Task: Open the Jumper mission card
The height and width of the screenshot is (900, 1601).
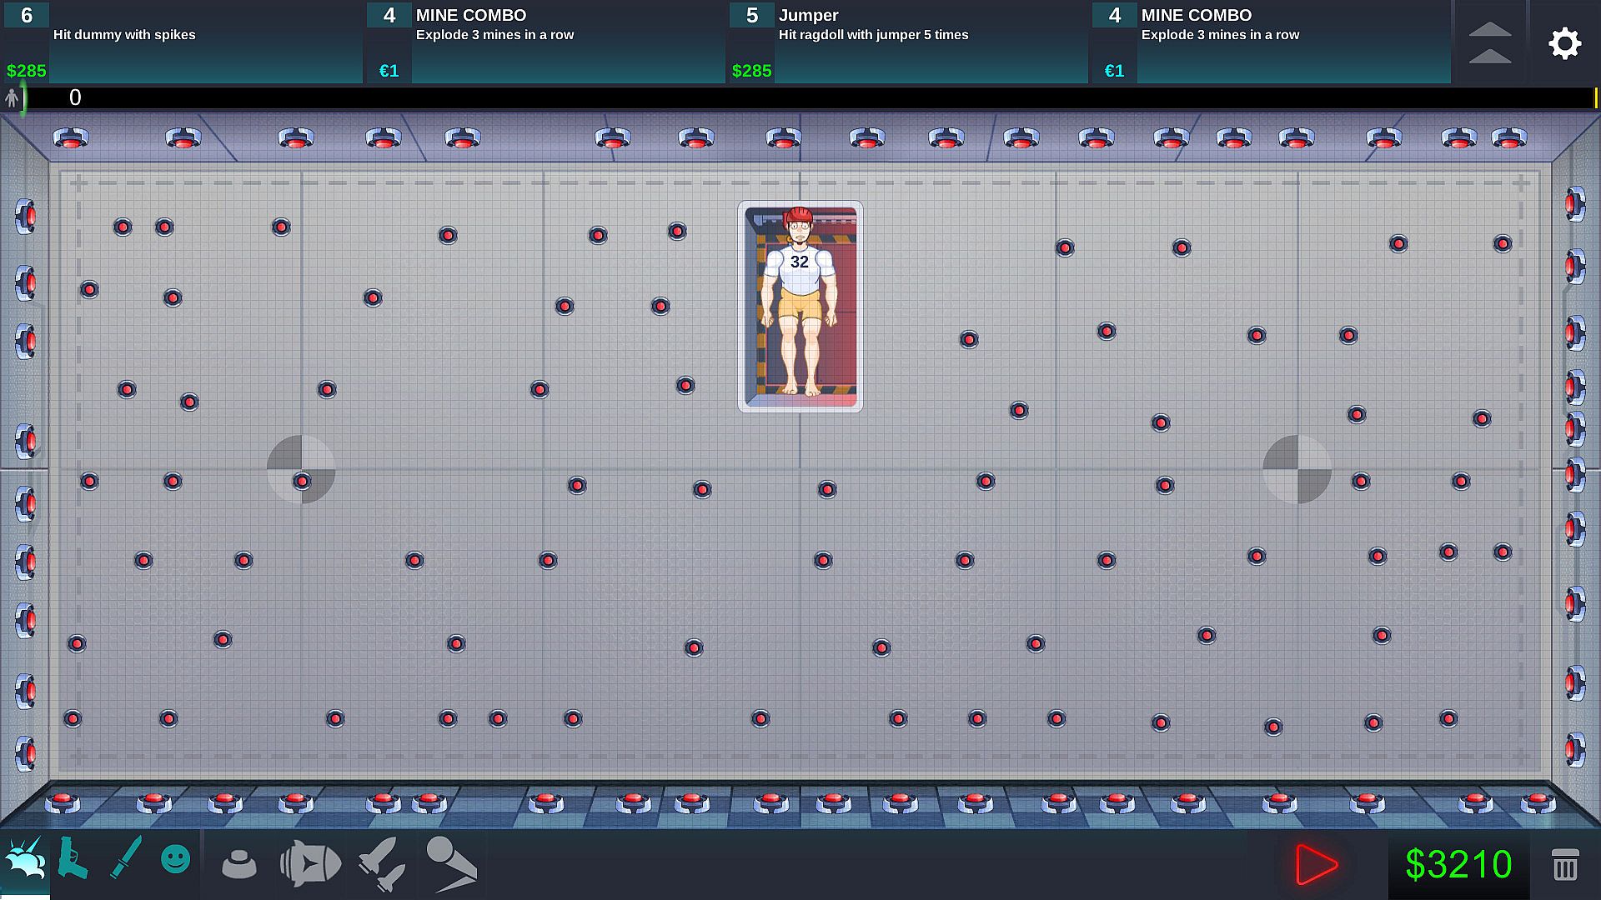Action: point(906,43)
